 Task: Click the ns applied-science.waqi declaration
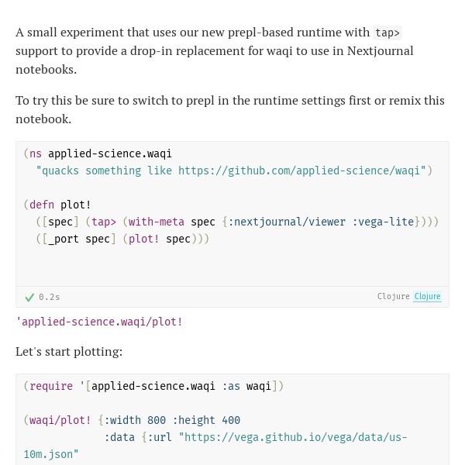(x=98, y=153)
